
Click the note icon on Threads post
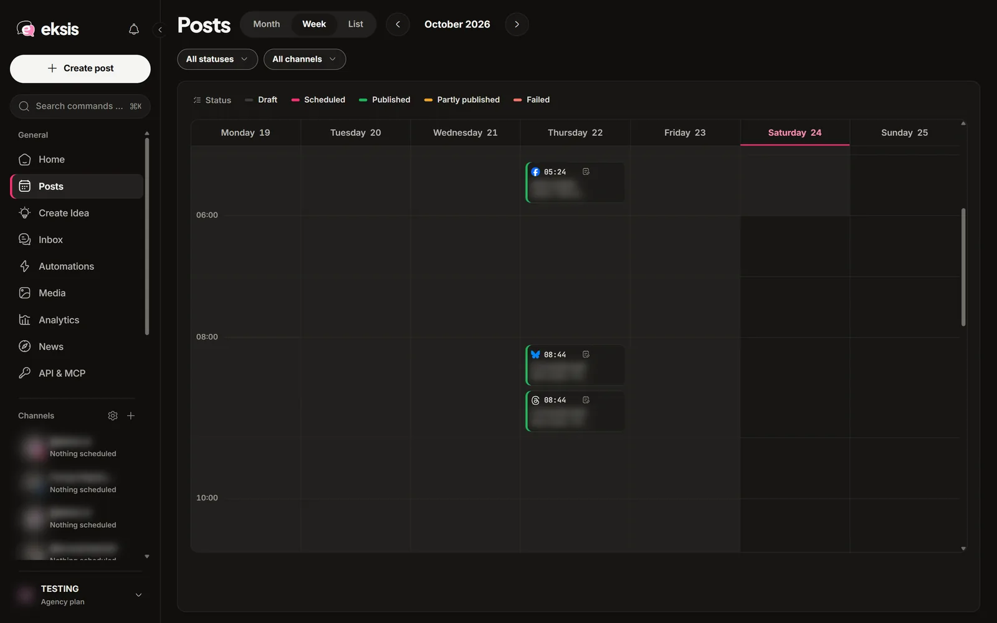pos(586,400)
